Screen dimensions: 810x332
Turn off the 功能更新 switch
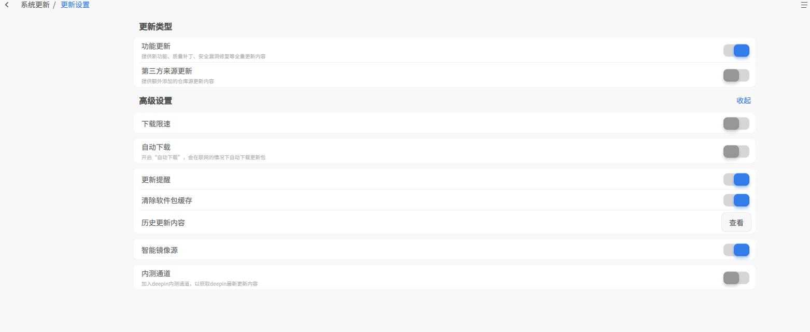coord(736,50)
